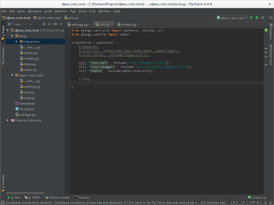Fold the first import line
This screenshot has height=205, width=274.
[x=70, y=30]
